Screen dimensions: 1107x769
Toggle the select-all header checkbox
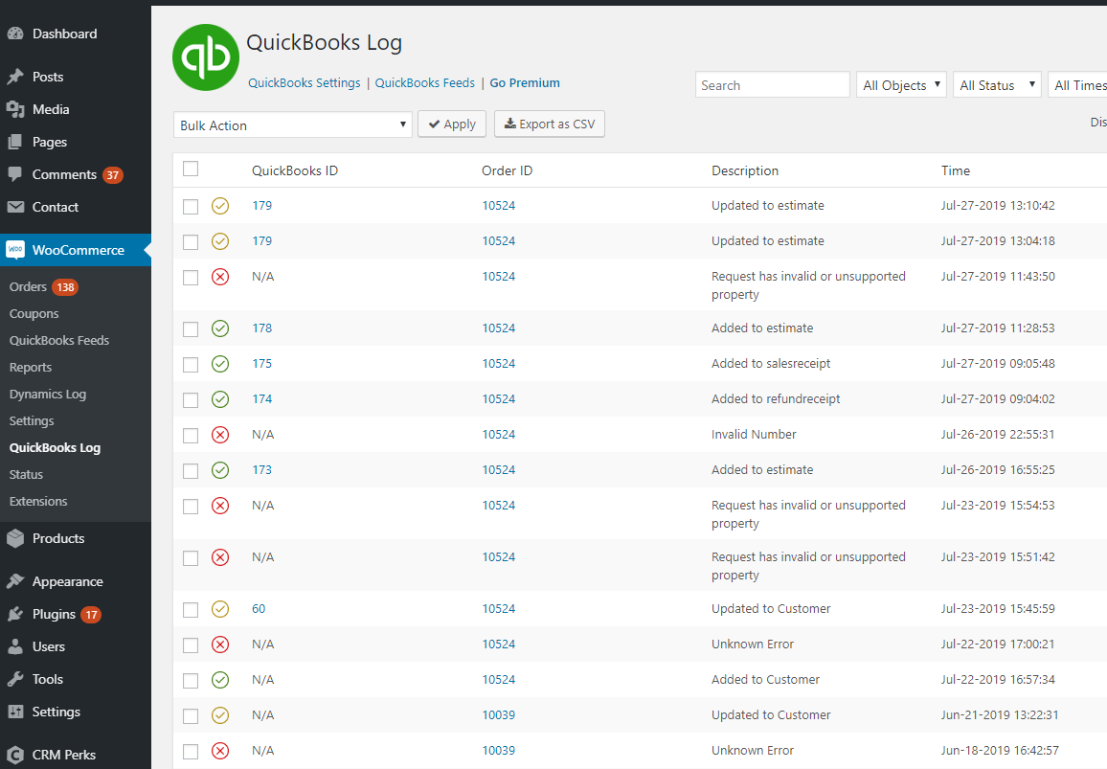(x=191, y=169)
